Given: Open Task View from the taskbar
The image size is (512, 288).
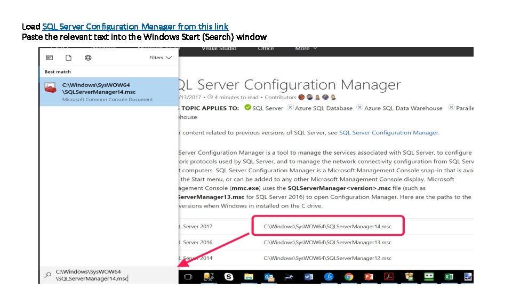Looking at the screenshot, I should click(x=188, y=277).
